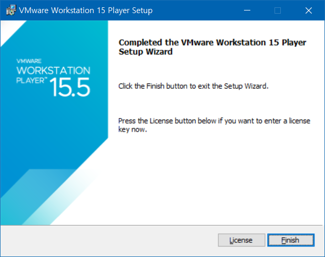
Task: Click the Finish button to exit setup
Action: coord(291,240)
